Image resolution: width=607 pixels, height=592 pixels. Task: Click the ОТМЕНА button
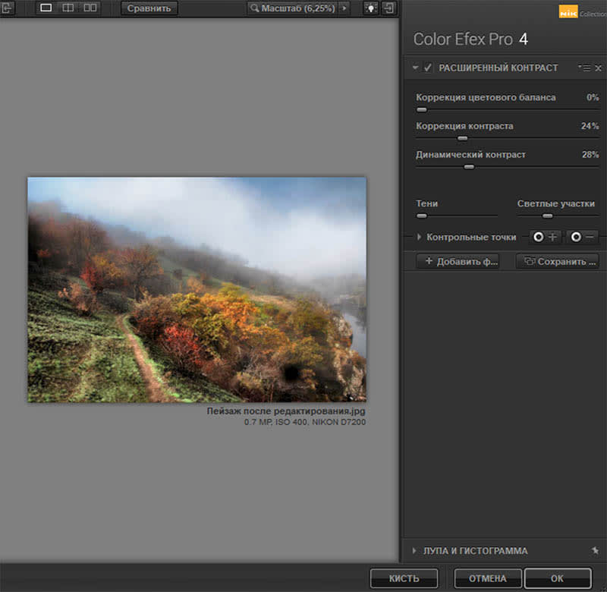[488, 578]
